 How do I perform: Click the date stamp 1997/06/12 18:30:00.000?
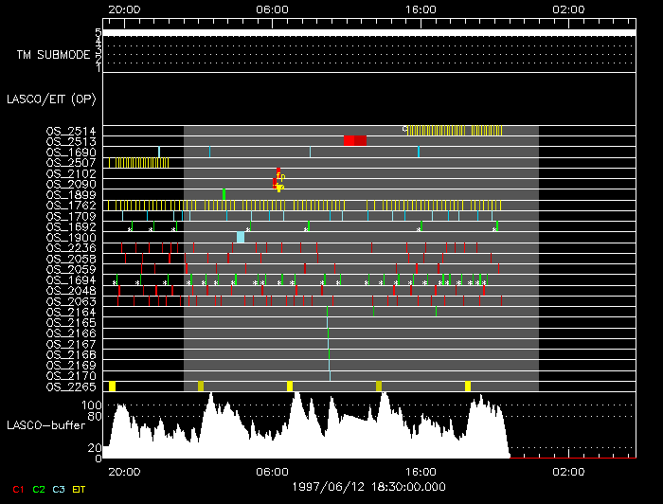pyautogui.click(x=368, y=487)
